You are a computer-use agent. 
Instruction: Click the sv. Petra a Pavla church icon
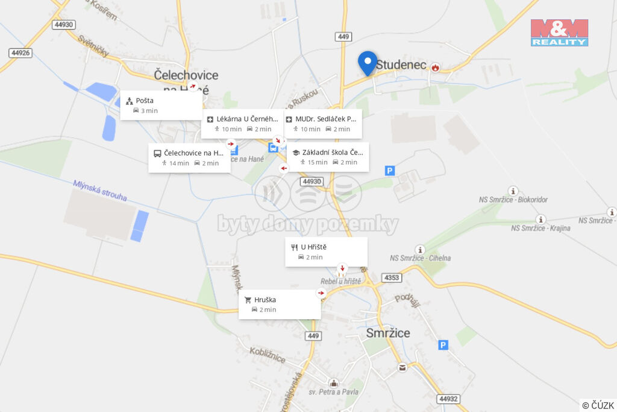pos(334,382)
